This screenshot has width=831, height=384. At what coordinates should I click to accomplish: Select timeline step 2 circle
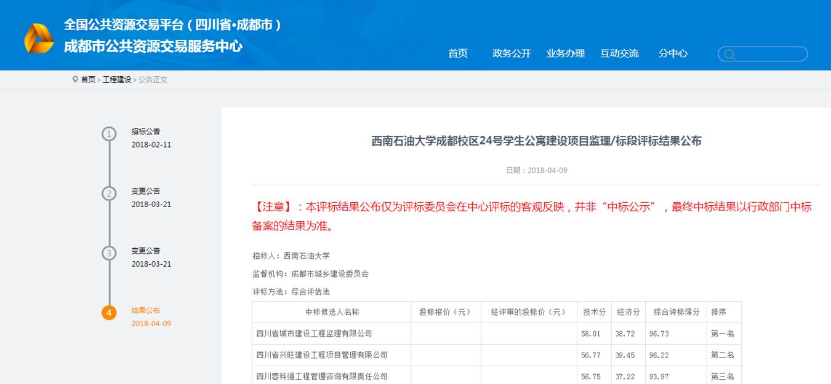click(x=109, y=194)
